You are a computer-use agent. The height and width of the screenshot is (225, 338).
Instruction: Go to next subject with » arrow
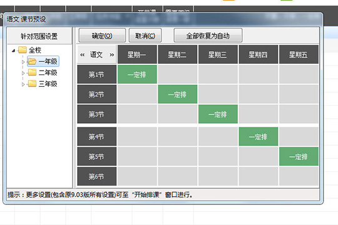(111, 55)
